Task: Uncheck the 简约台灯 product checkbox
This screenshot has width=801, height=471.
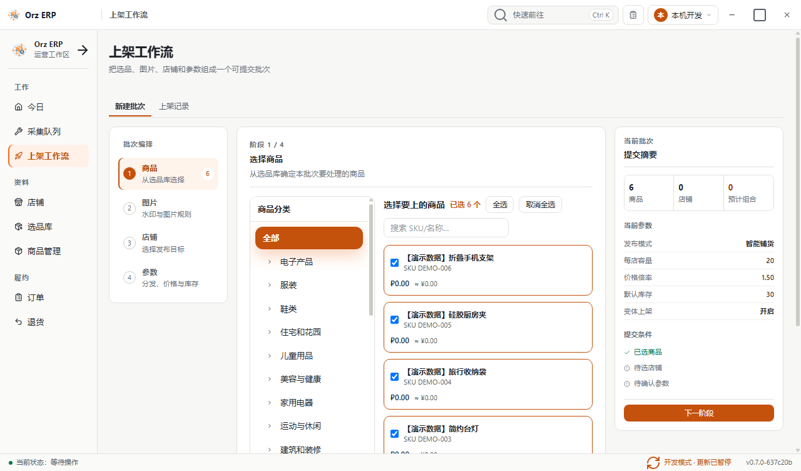Action: (x=395, y=433)
